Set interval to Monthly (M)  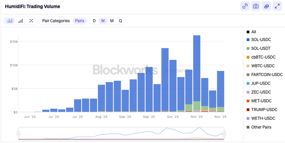[x=112, y=21]
